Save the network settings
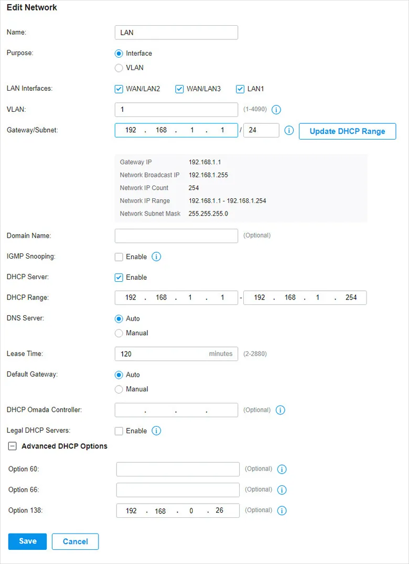This screenshot has width=409, height=564. (x=27, y=541)
